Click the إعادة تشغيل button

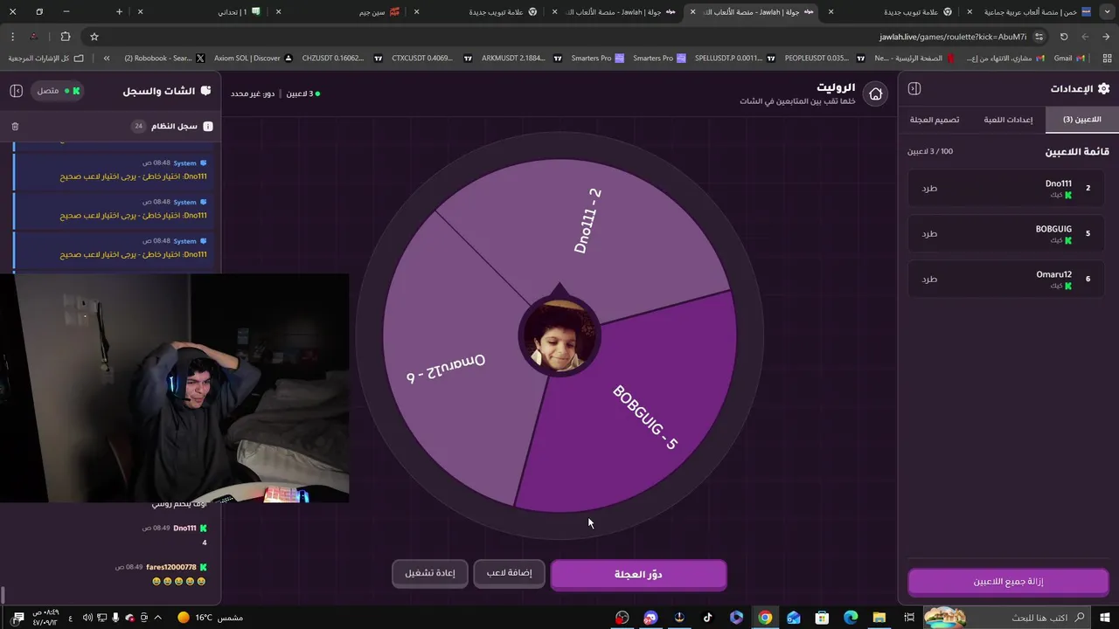[429, 573]
